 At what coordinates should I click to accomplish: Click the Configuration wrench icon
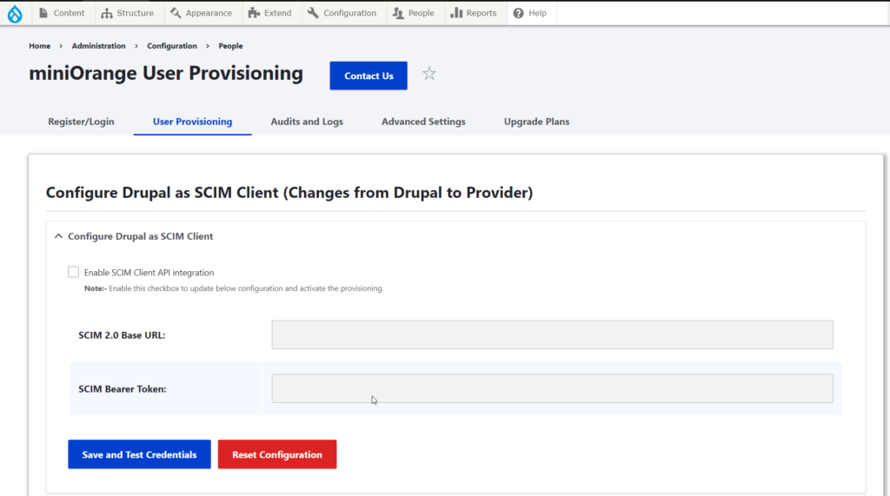point(313,13)
